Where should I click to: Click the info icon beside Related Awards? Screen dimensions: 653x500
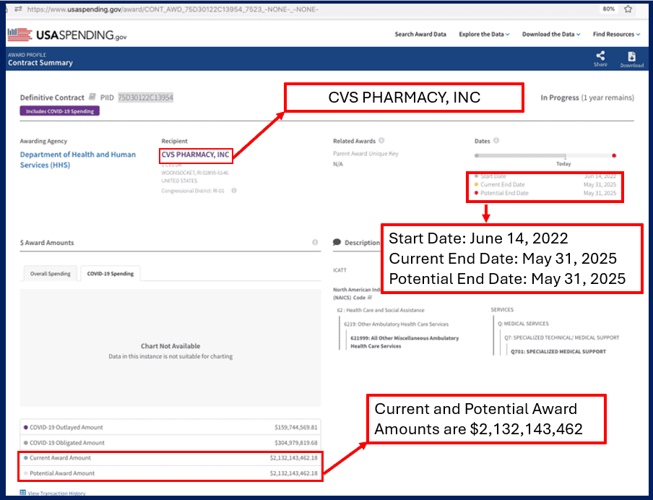pos(381,140)
